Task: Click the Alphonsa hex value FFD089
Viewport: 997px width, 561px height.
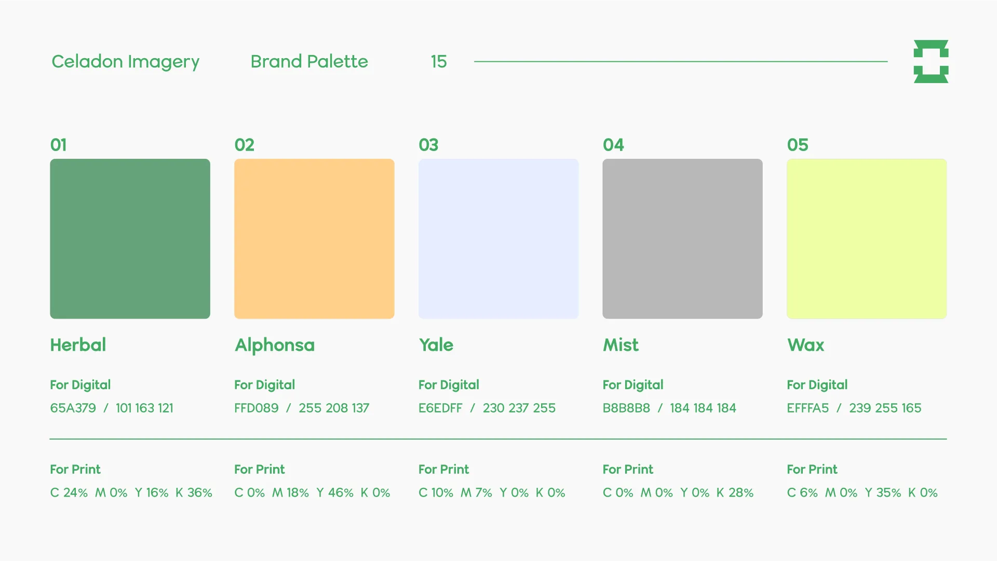Action: click(x=257, y=408)
